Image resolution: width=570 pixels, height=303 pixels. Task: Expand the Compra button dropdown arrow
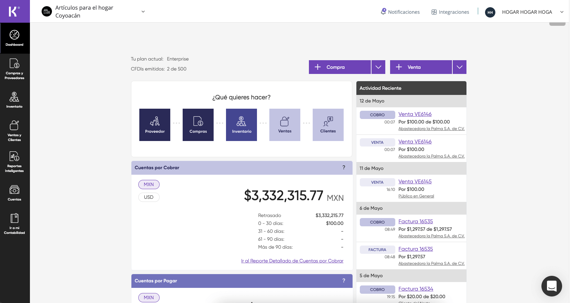(378, 67)
